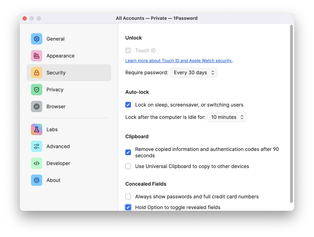Open the Developer code icon
314x237 pixels.
point(36,163)
